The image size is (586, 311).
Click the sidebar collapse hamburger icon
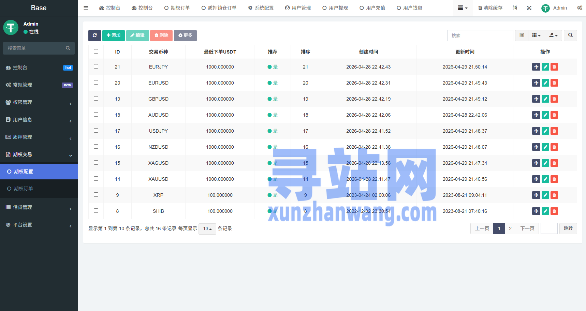pyautogui.click(x=86, y=8)
